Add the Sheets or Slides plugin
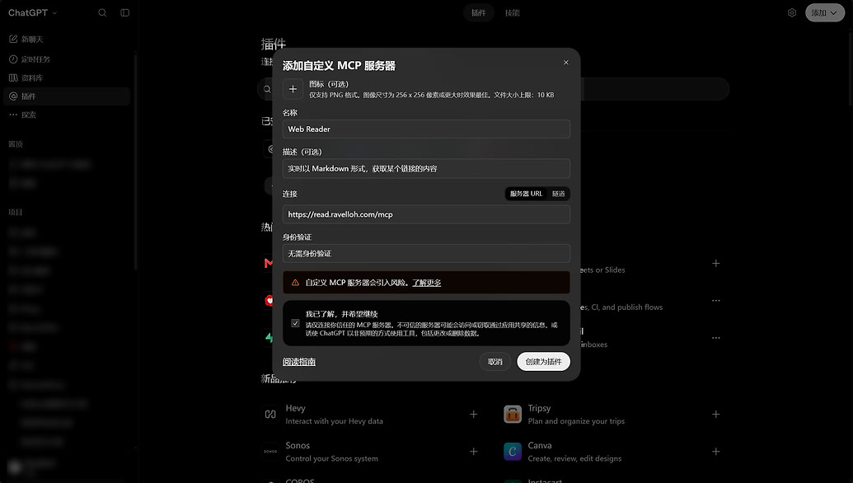 [716, 264]
